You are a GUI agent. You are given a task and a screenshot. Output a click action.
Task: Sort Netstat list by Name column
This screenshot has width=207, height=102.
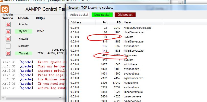143,22
